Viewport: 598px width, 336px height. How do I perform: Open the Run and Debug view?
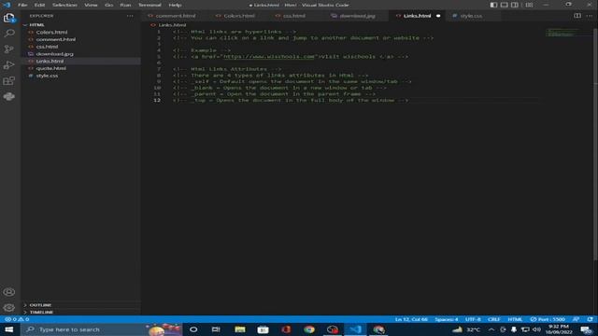click(x=8, y=65)
